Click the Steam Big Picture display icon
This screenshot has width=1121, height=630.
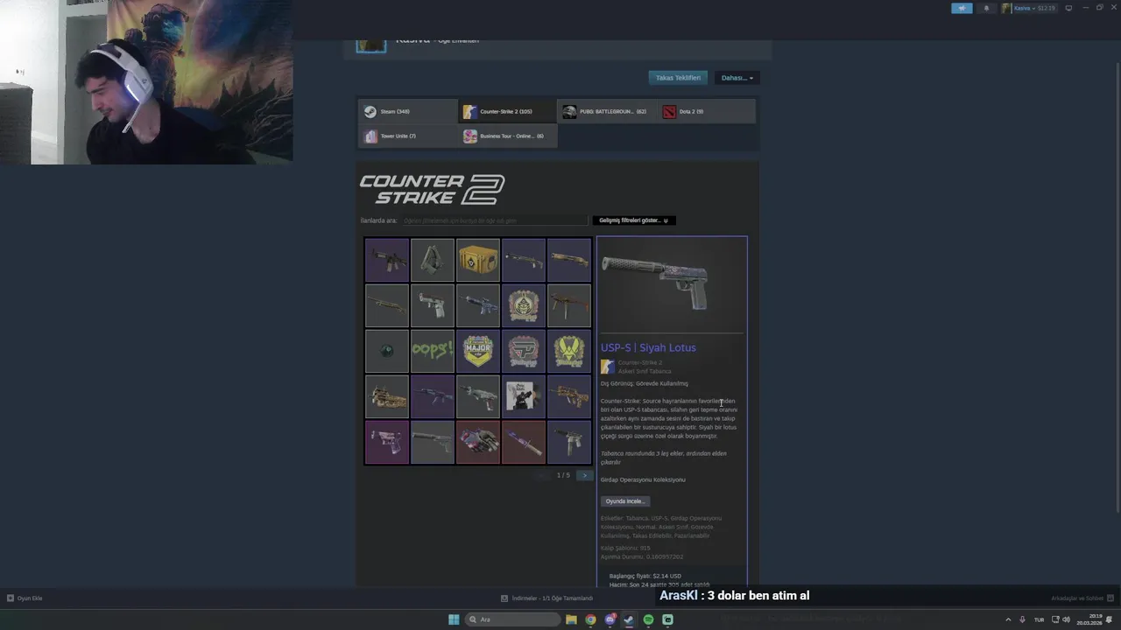[1068, 8]
